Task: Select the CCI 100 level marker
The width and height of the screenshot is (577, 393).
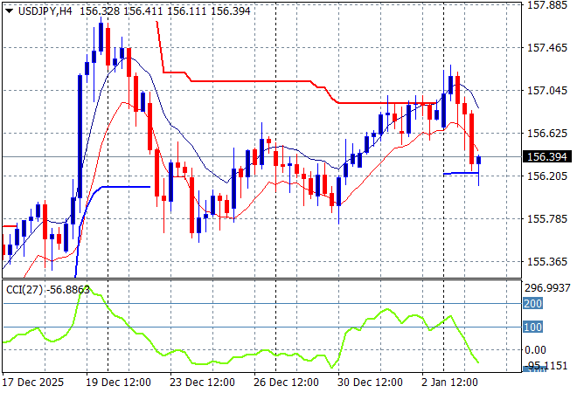Action: point(532,327)
